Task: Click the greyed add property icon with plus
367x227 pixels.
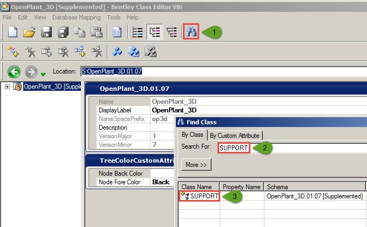Action: point(46,51)
